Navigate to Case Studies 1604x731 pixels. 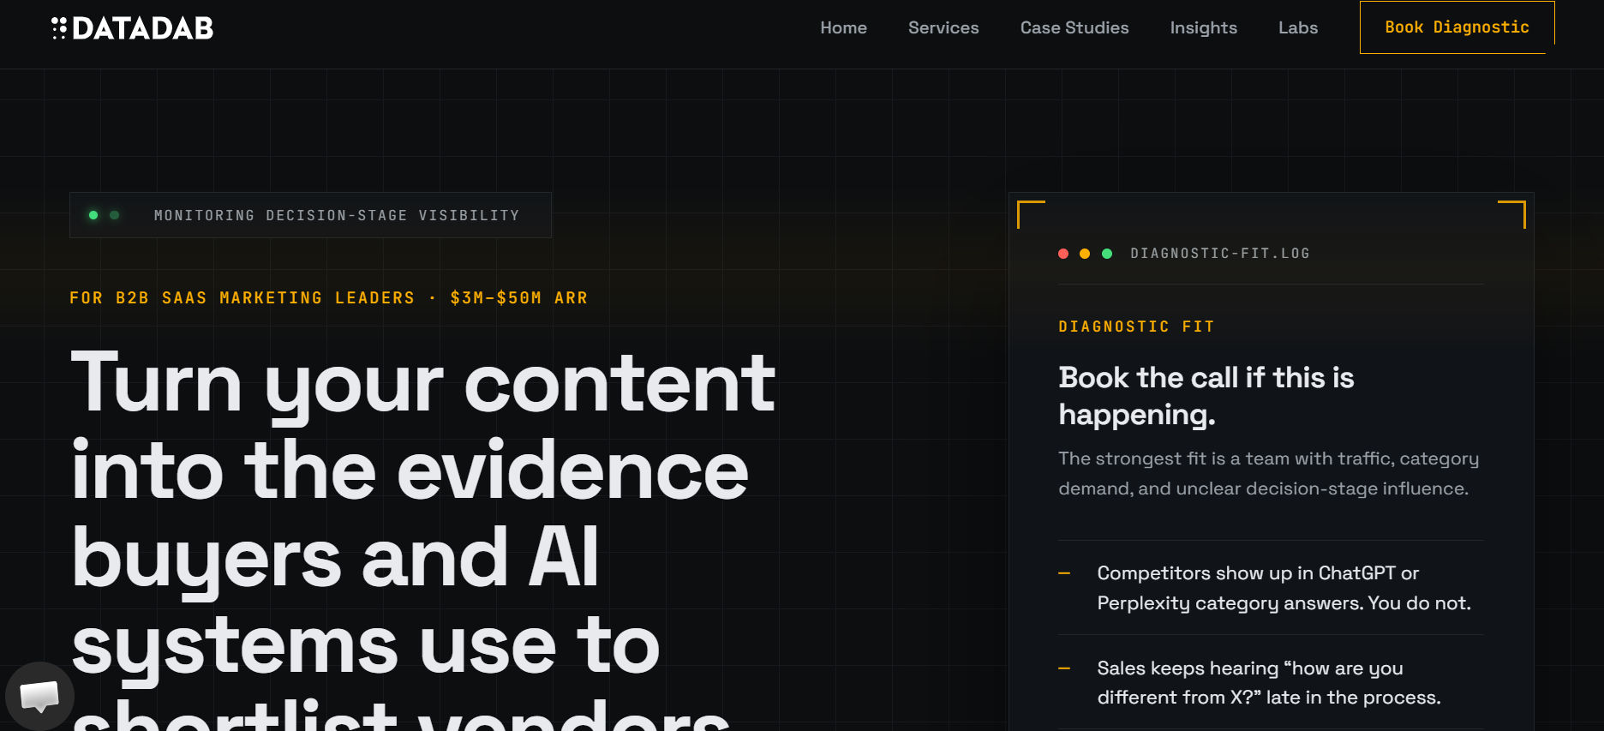click(1074, 27)
